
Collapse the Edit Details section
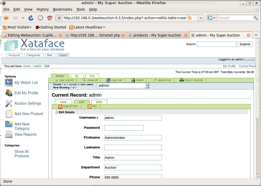(x=57, y=112)
